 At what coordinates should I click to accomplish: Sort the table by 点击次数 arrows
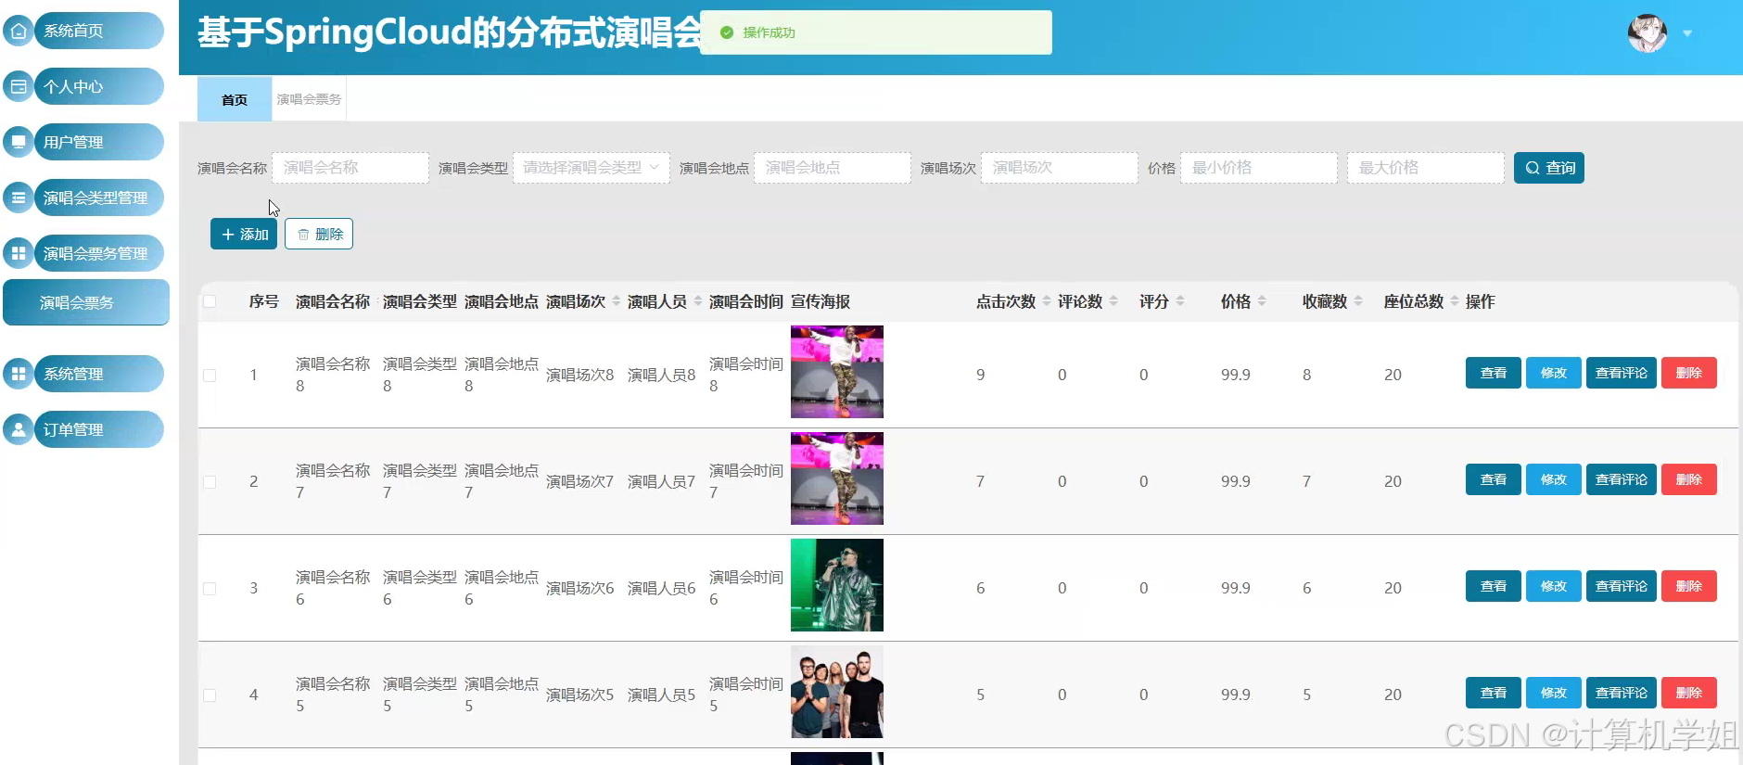coord(1046,301)
